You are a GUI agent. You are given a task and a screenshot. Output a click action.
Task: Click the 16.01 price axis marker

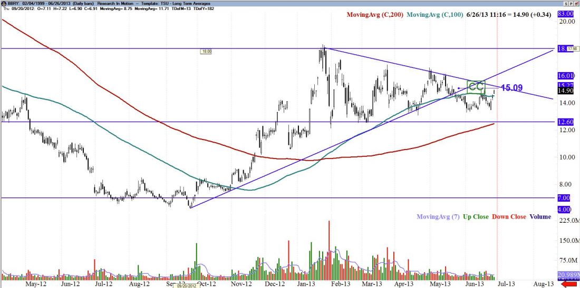click(x=565, y=76)
